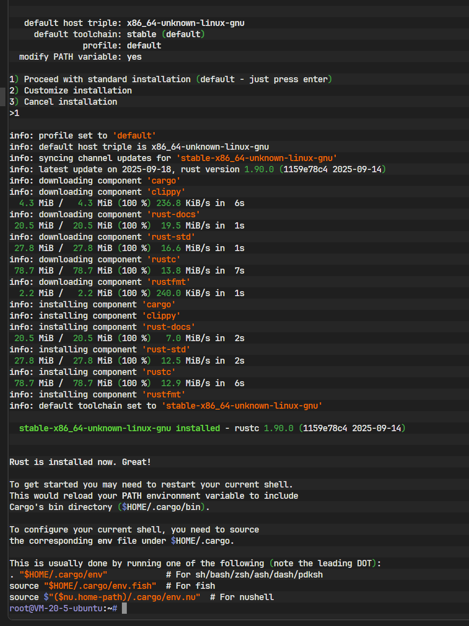Click "info: profile set to 'default'" line
The image size is (469, 626).
pyautogui.click(x=83, y=136)
